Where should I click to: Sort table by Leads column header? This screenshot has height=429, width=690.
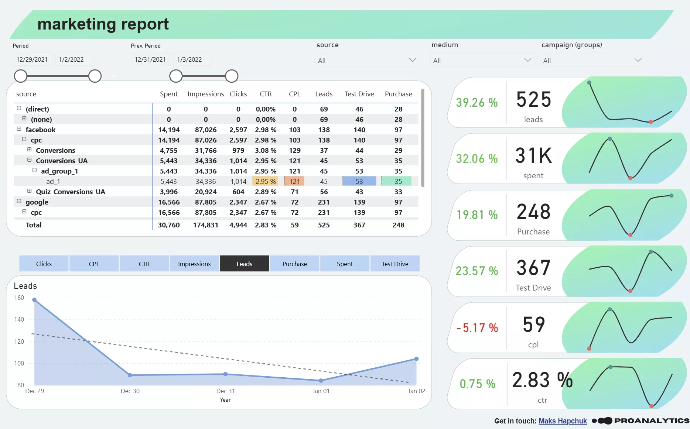[x=324, y=94]
